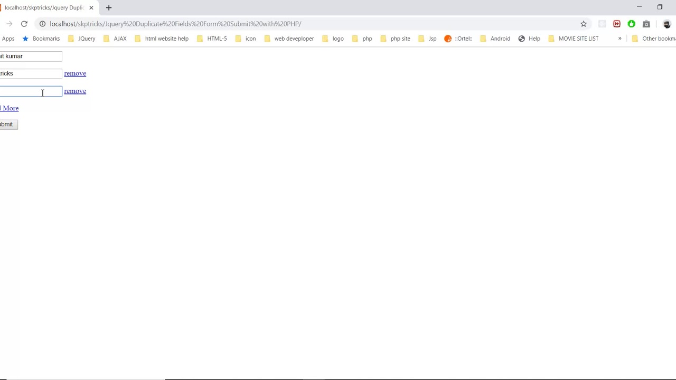Open the Apps bookmark shortcut
This screenshot has height=380, width=676.
7,39
